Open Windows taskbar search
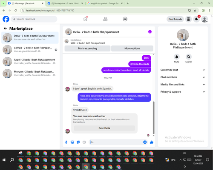 [12, 160]
